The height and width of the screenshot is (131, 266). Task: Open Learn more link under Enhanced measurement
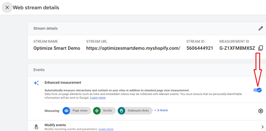(98, 98)
